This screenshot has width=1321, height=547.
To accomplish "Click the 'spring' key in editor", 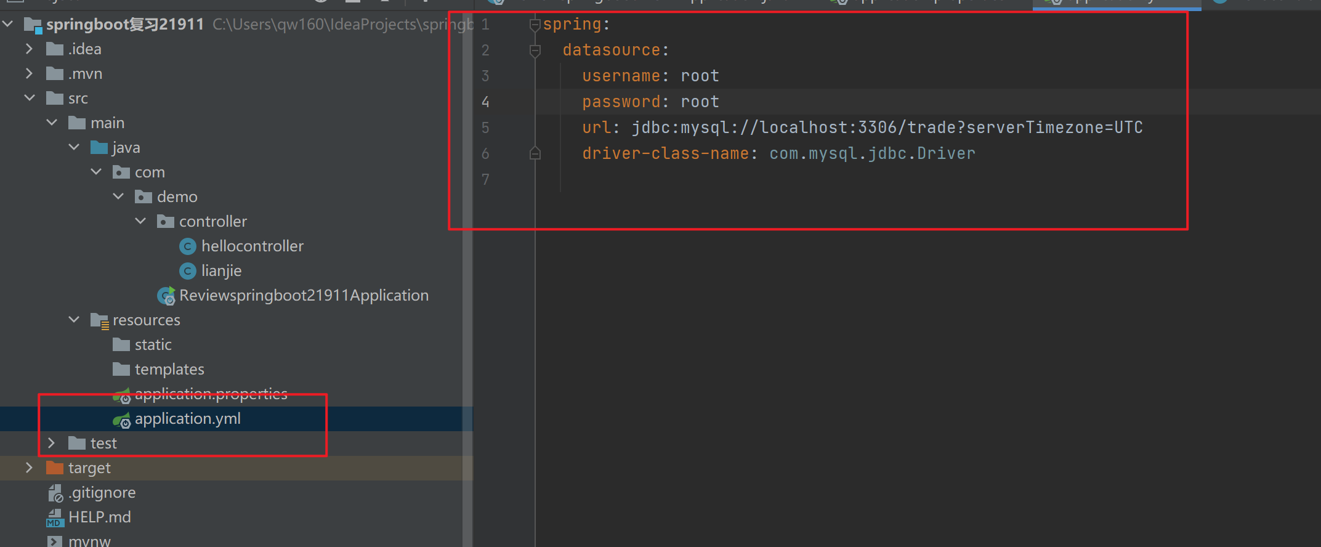I will click(572, 24).
